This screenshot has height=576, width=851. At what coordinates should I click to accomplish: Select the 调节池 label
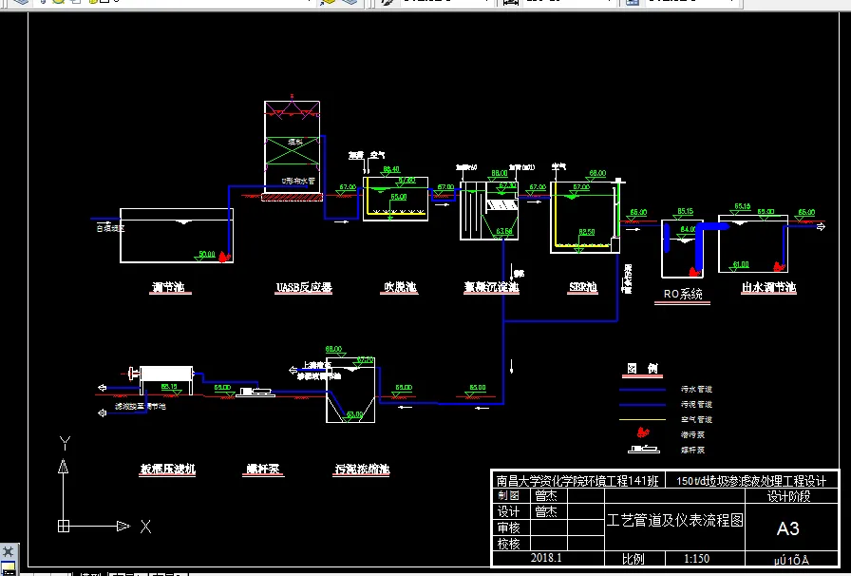pos(169,287)
